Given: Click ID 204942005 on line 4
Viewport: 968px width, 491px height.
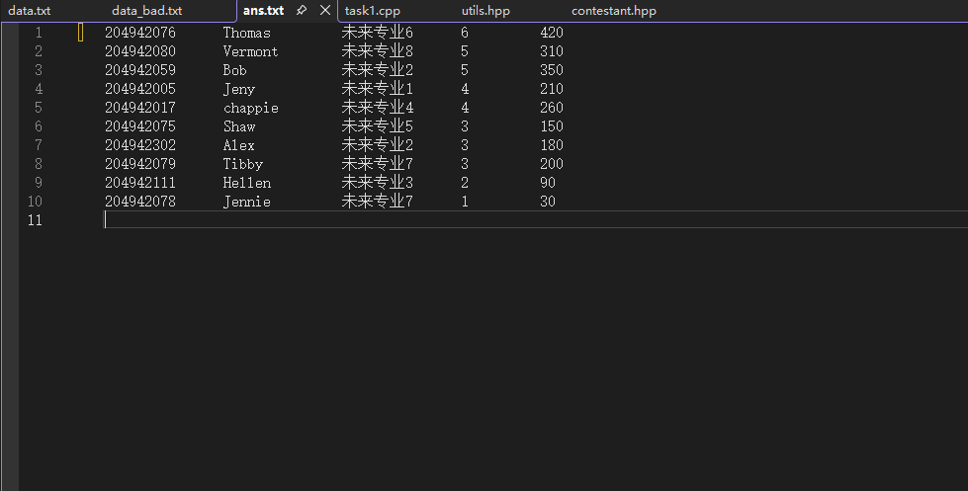Looking at the screenshot, I should 140,89.
